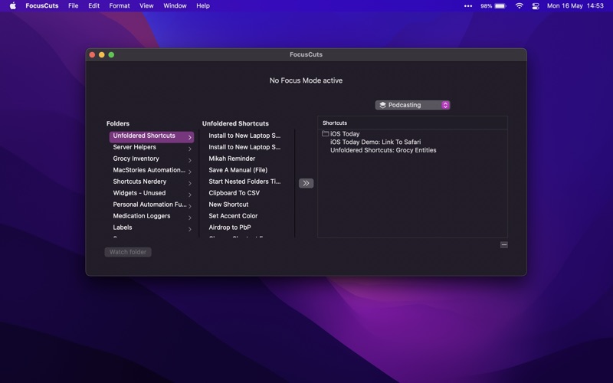Open the FocusCuts app menu

(x=42, y=6)
